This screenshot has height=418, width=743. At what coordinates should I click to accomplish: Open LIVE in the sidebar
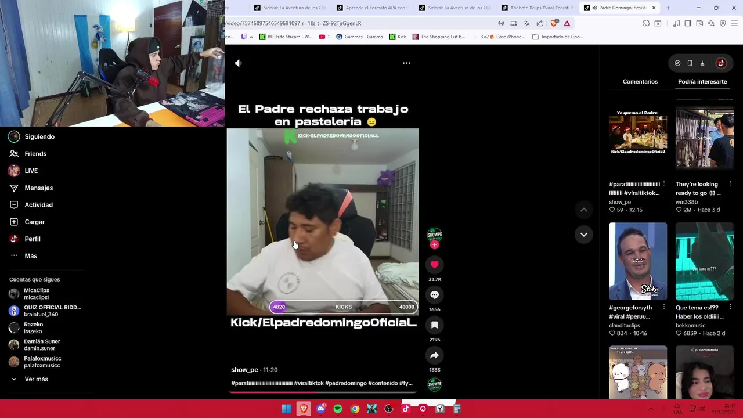pyautogui.click(x=23, y=171)
